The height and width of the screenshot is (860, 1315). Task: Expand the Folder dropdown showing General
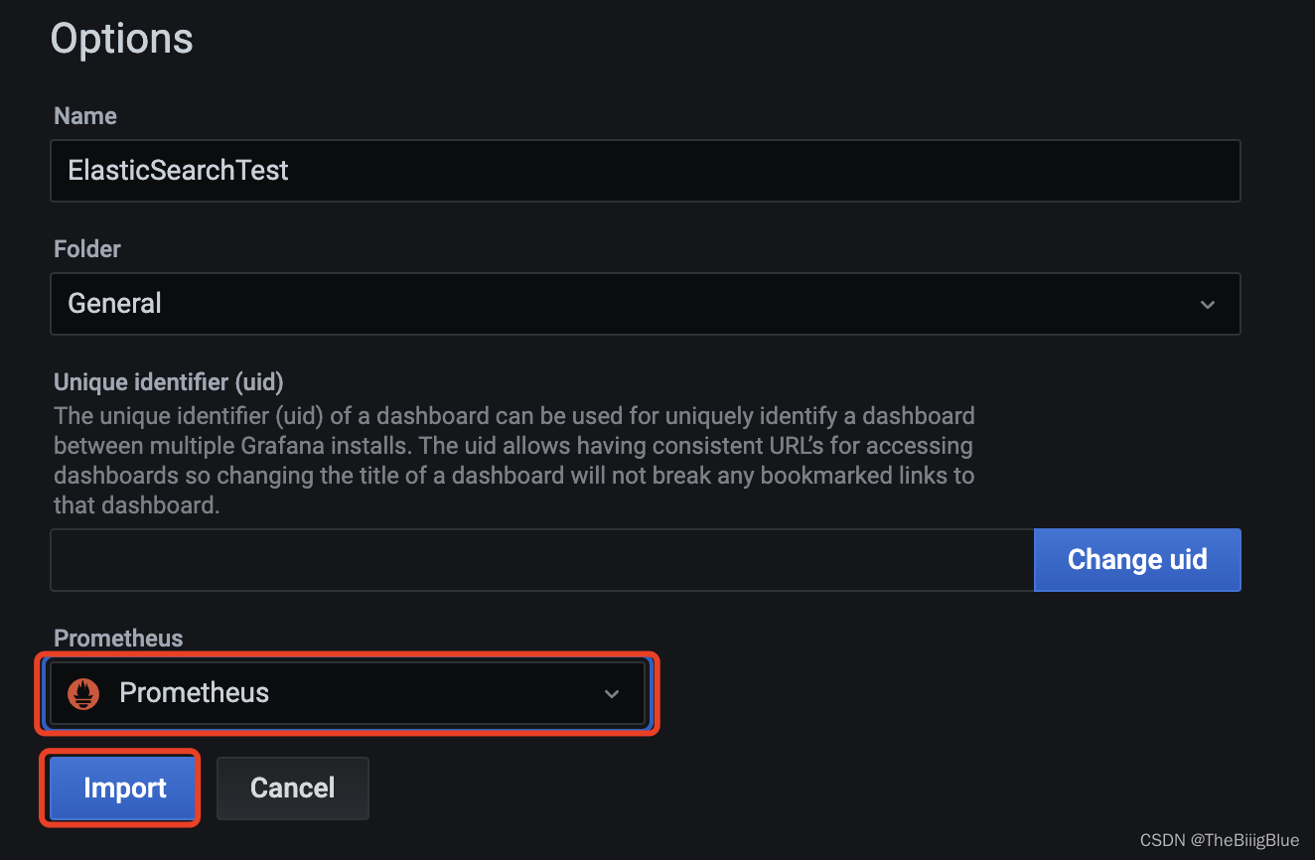coord(646,304)
